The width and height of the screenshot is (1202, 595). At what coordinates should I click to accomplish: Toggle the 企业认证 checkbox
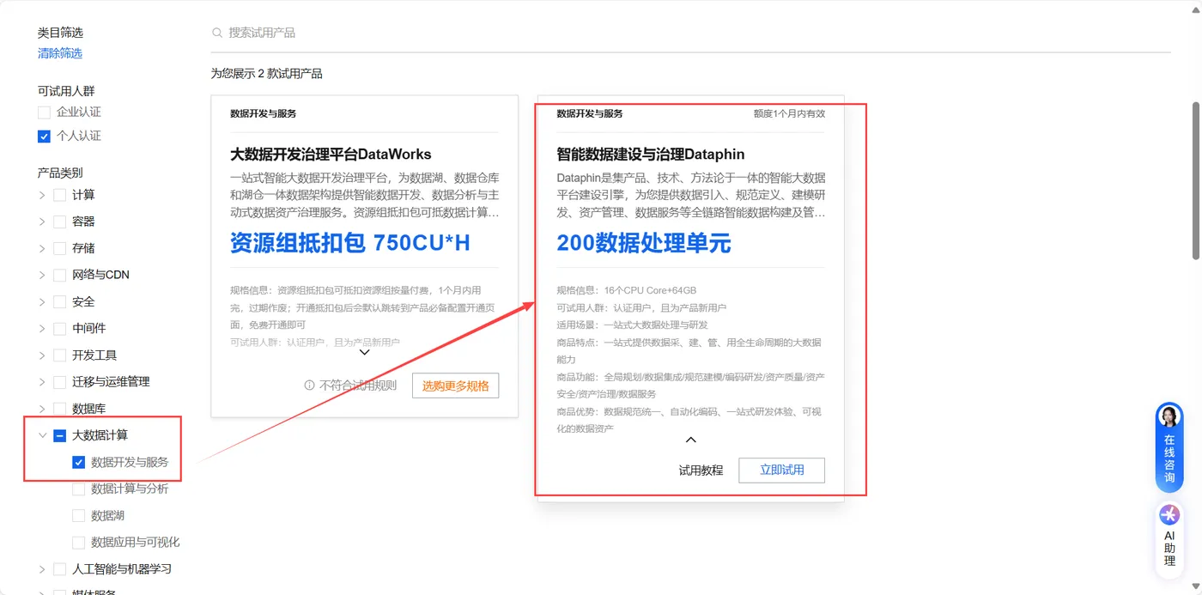pos(44,112)
